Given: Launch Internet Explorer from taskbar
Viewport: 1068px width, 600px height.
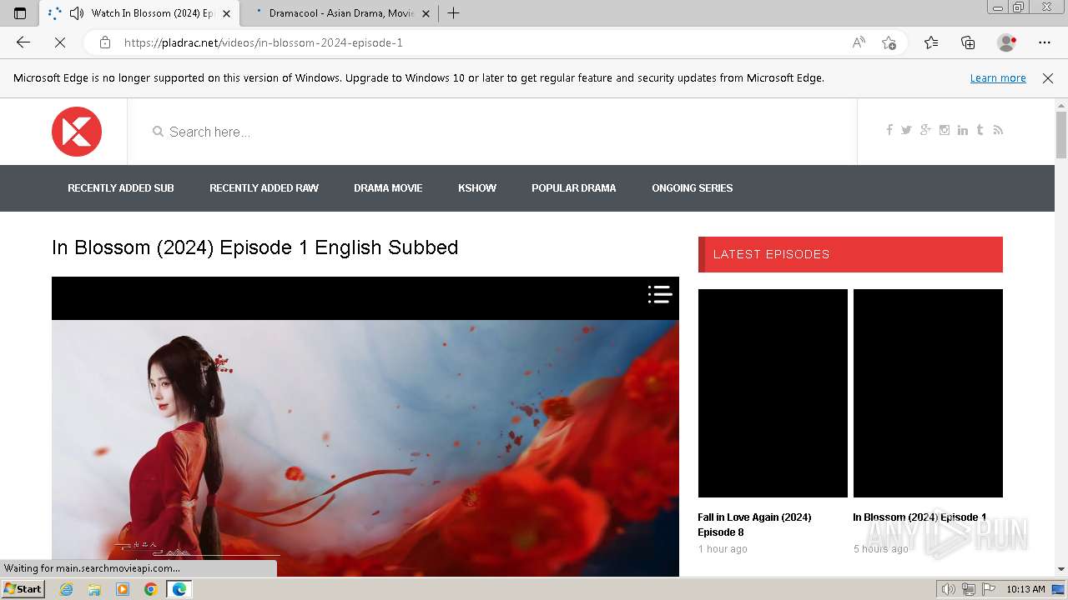Looking at the screenshot, I should pos(66,589).
